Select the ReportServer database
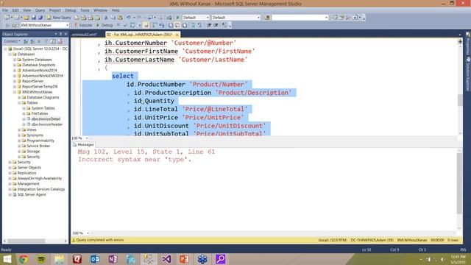Image resolution: width=471 pixels, height=265 pixels. pos(32,81)
